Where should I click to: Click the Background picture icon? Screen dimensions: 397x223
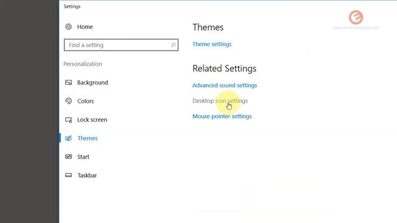68,82
